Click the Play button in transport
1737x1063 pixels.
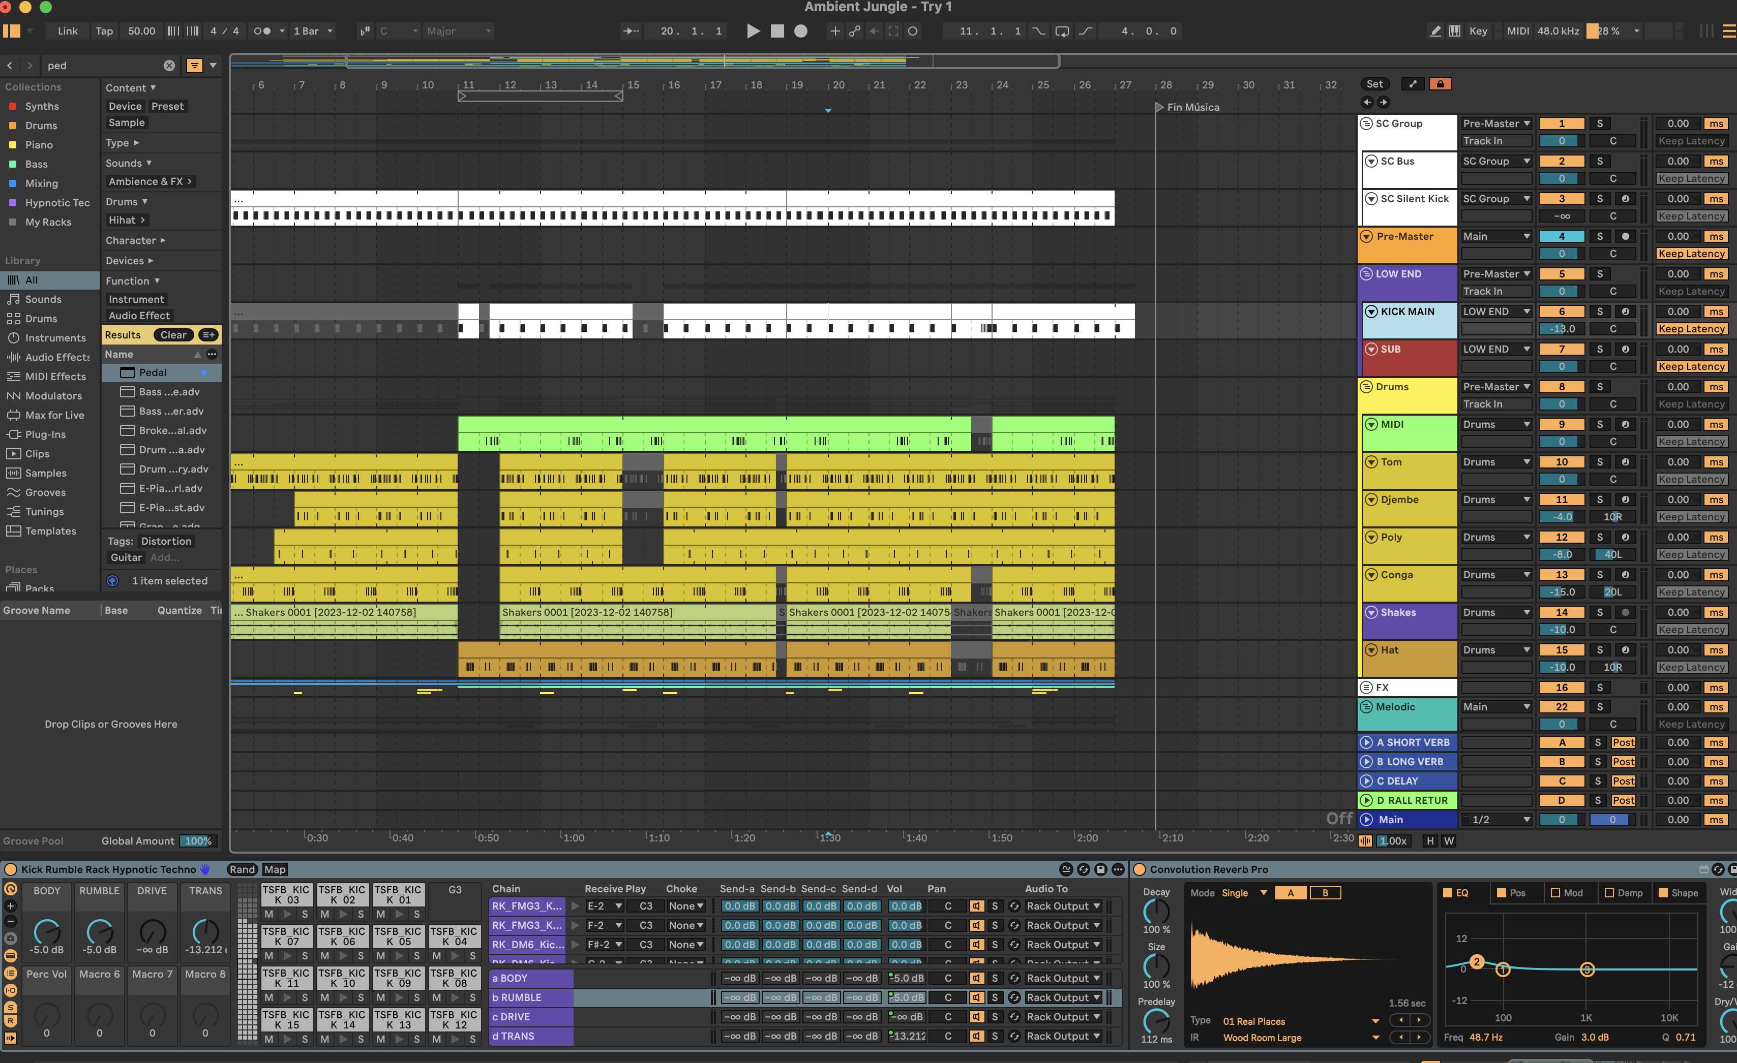(x=753, y=31)
